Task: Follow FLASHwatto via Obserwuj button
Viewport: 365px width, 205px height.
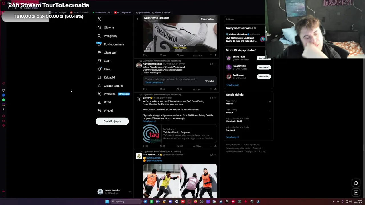Action: (264, 67)
